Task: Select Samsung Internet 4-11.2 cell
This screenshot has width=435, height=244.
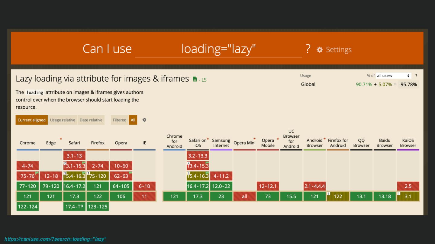Action: 221,176
